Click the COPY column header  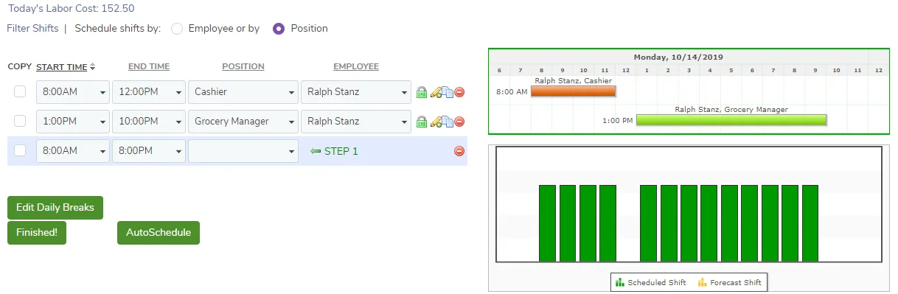click(20, 66)
